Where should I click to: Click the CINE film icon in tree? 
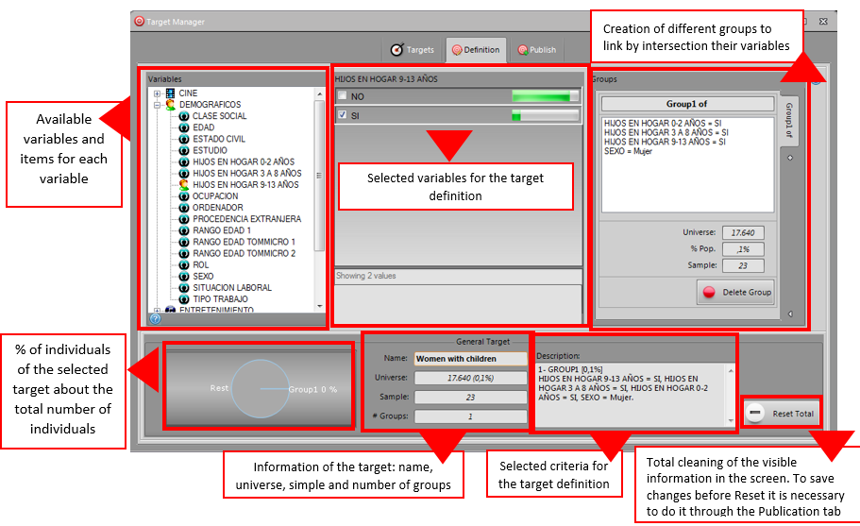tap(170, 93)
